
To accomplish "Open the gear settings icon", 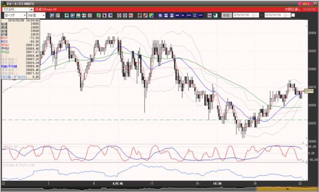I will click(x=140, y=15).
